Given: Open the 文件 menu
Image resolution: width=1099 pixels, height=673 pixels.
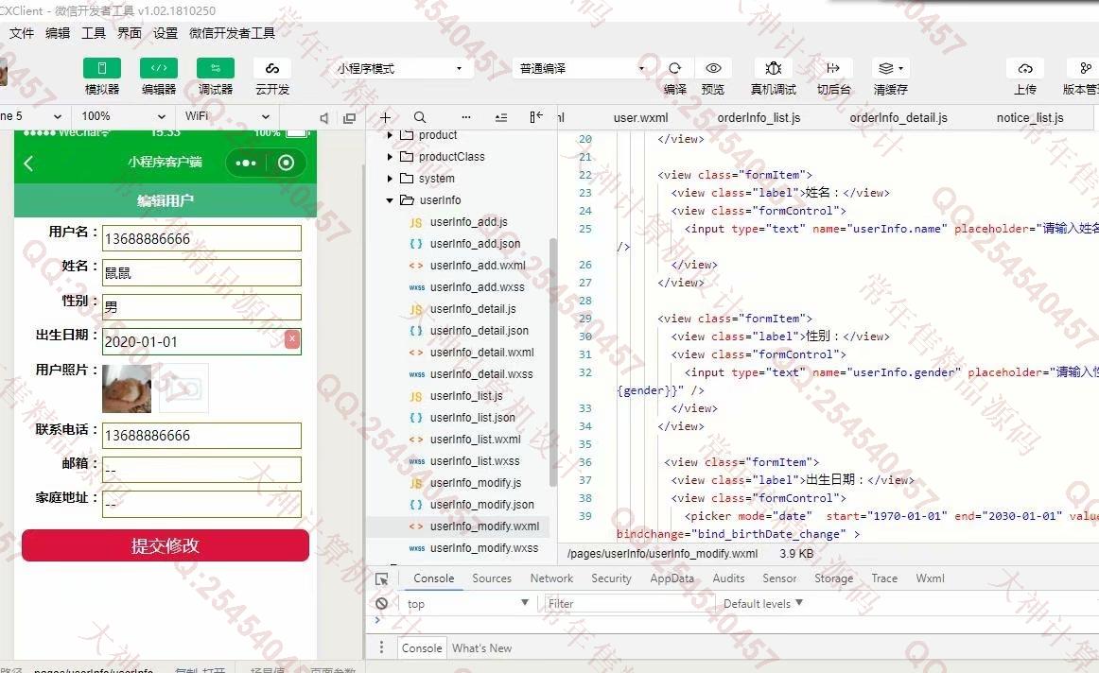Looking at the screenshot, I should 22,33.
